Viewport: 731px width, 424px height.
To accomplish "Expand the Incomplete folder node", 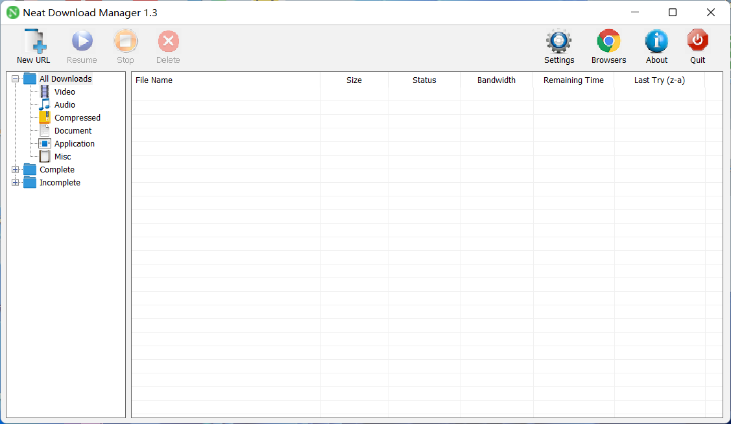I will [x=16, y=183].
